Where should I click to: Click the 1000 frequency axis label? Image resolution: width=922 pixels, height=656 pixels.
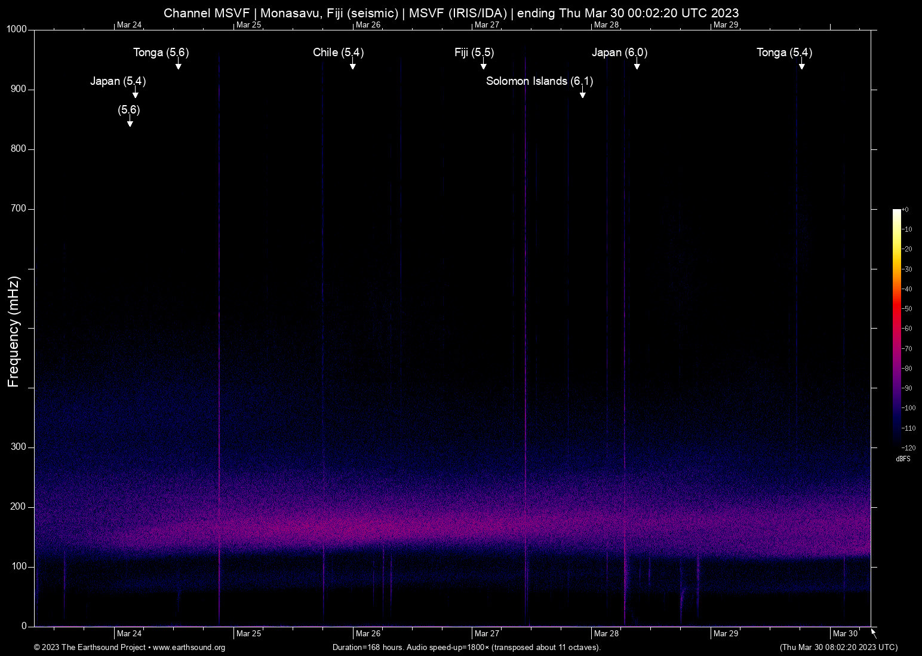pyautogui.click(x=17, y=29)
